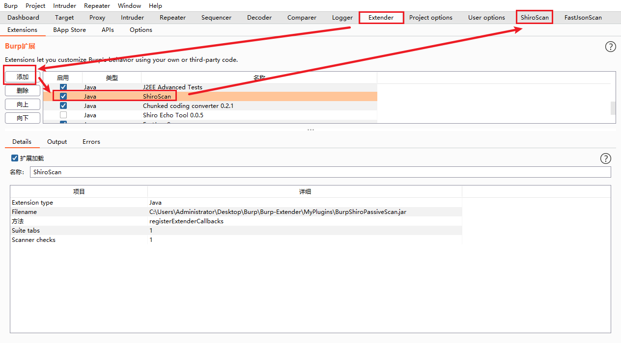Move extension up with 向上 button
Screen dimensions: 621x343
tap(23, 105)
